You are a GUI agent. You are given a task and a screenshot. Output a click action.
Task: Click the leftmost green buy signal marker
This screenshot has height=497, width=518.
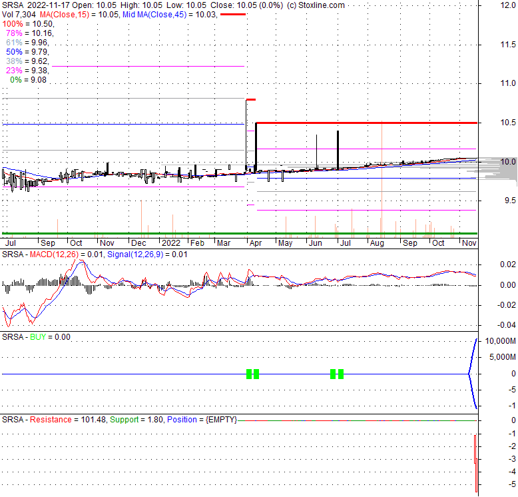250,374
